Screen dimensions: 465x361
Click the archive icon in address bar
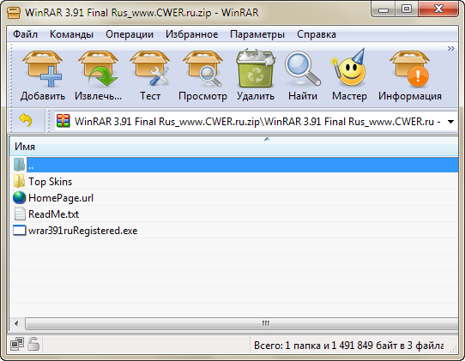[63, 121]
